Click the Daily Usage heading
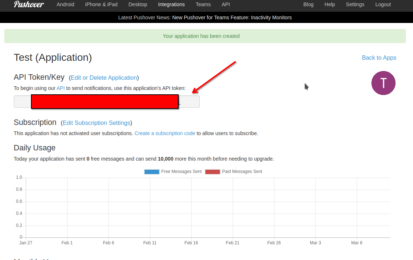The width and height of the screenshot is (413, 260). coord(35,147)
